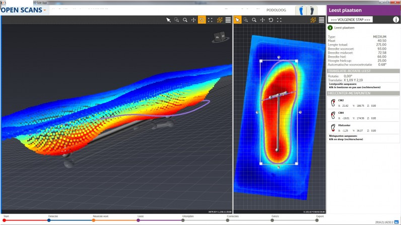Click the PODOLOOG label in the header
Image resolution: width=401 pixels, height=225 pixels.
276,10
